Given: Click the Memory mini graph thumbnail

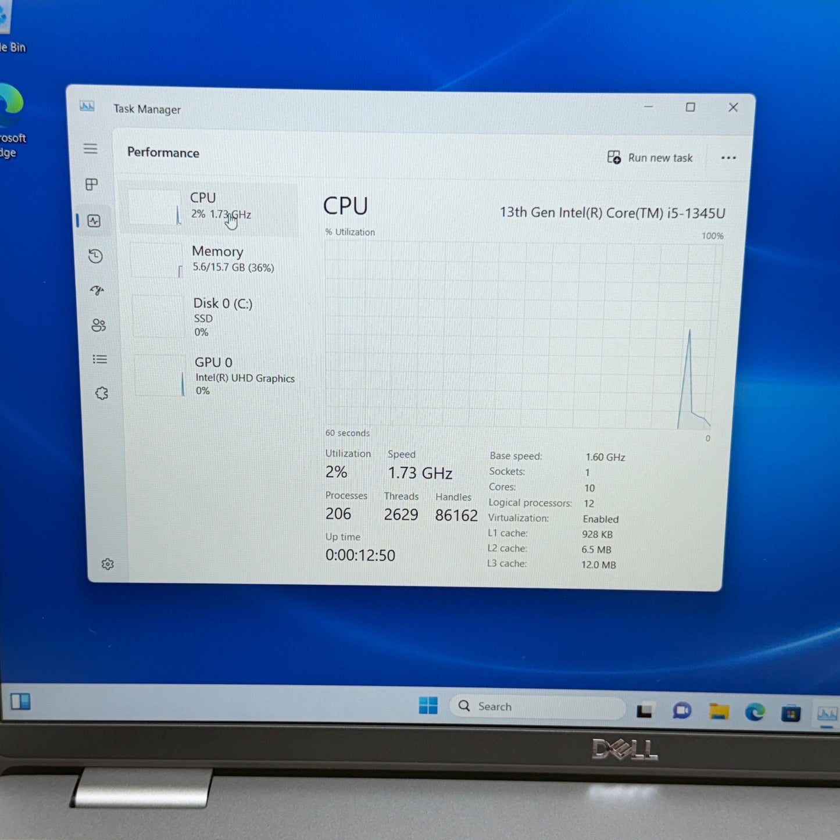Looking at the screenshot, I should point(157,260).
